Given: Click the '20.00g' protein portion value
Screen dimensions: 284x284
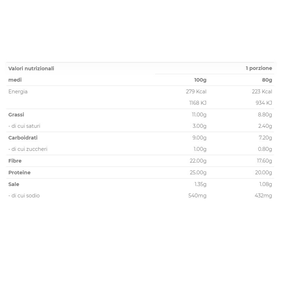Looking at the screenshot, I should coord(264,173).
